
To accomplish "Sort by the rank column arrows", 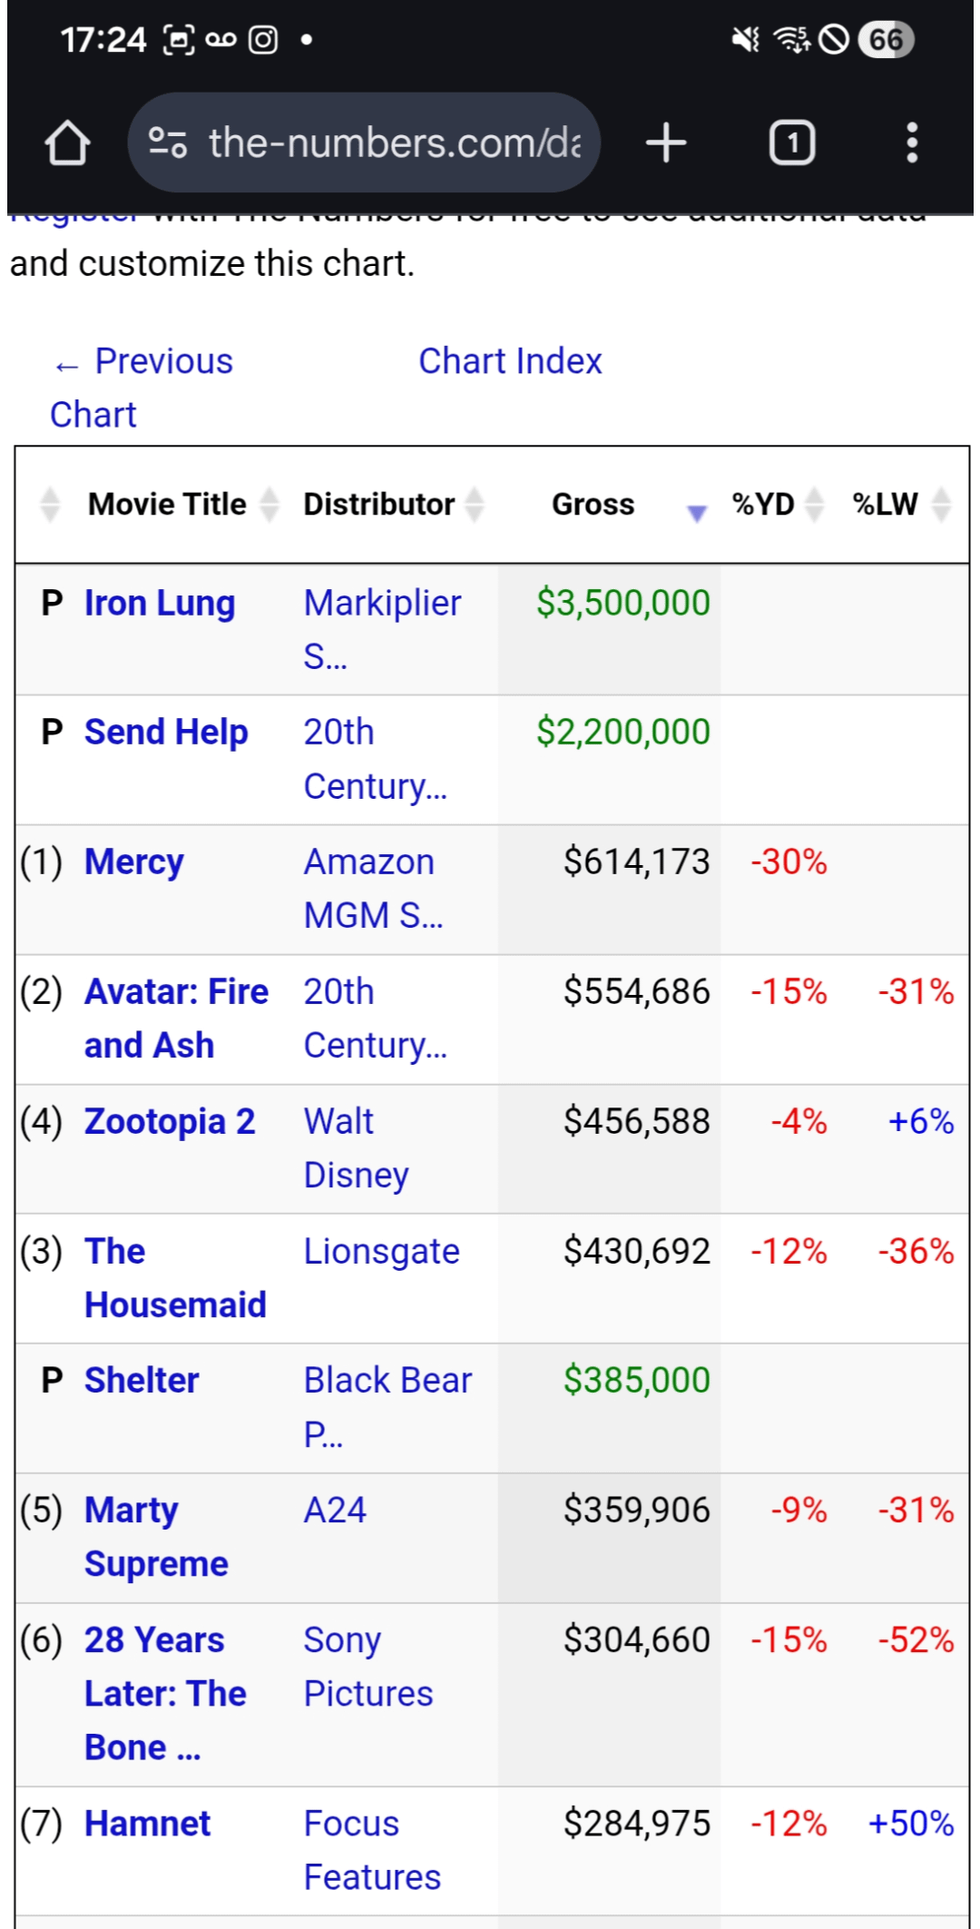I will (51, 505).
